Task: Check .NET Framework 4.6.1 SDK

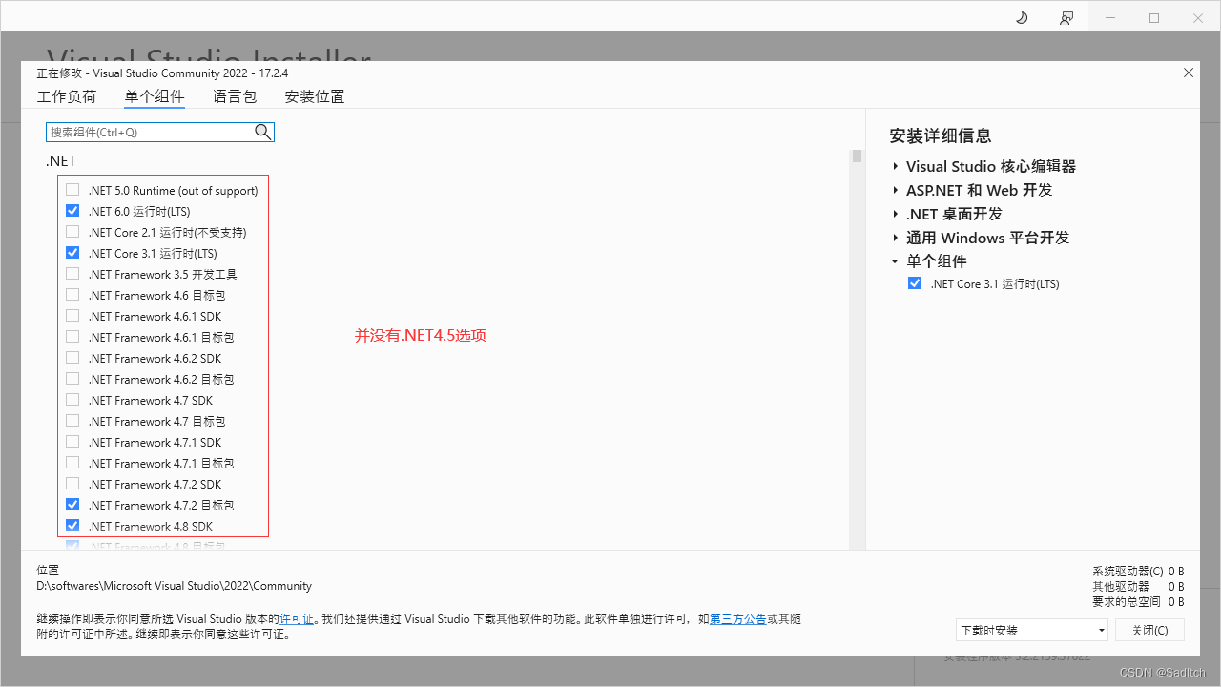Action: [72, 316]
